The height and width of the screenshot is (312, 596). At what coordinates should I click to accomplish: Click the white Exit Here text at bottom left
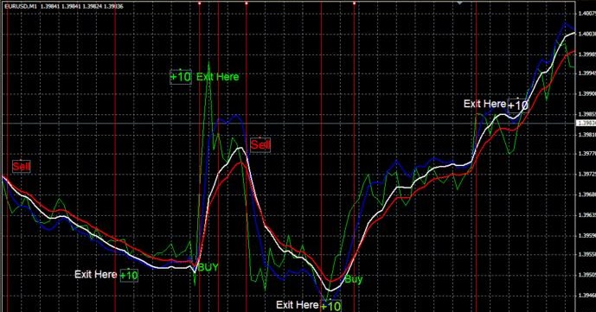[x=96, y=275]
